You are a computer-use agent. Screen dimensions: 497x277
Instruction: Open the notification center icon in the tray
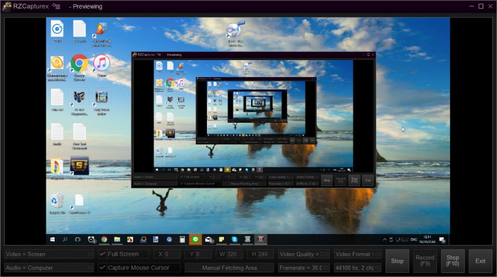pos(442,239)
